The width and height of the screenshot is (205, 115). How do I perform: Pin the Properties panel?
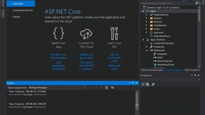point(195,75)
